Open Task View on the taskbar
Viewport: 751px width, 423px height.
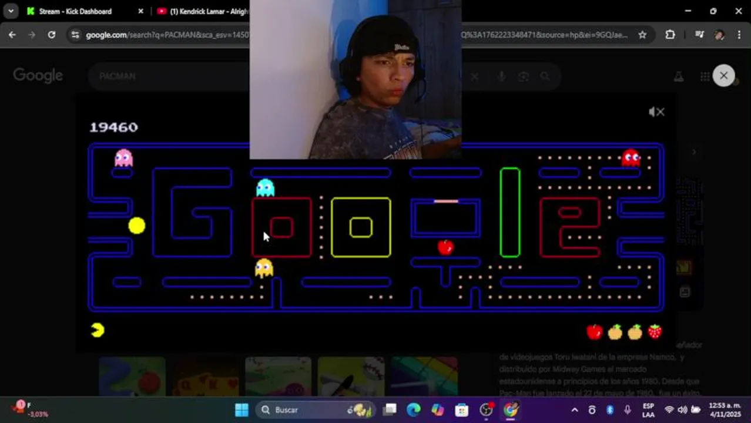pyautogui.click(x=390, y=409)
